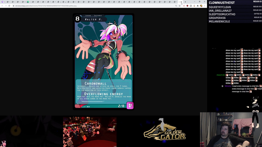This screenshot has width=262, height=147.
Task: Click the streamer webcam feed
Action: point(231,129)
